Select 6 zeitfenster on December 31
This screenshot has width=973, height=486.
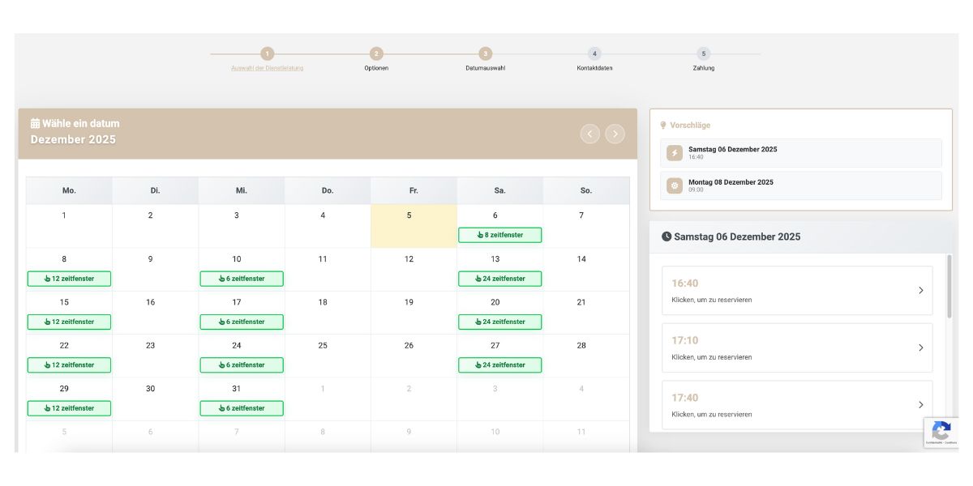tap(242, 408)
